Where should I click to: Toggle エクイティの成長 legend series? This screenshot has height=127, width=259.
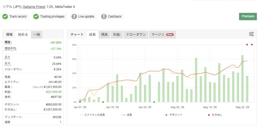(92, 115)
